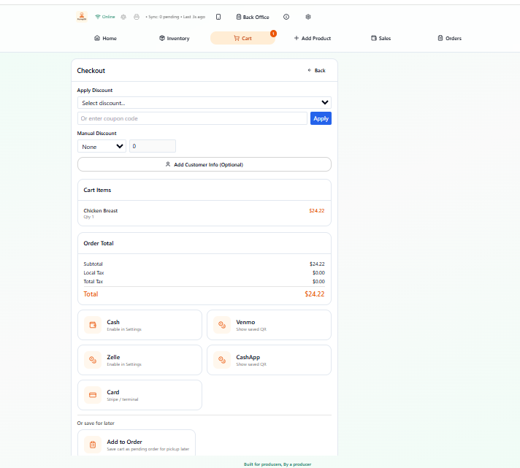Click the printer icon in header
520x468 pixels.
[x=137, y=17]
